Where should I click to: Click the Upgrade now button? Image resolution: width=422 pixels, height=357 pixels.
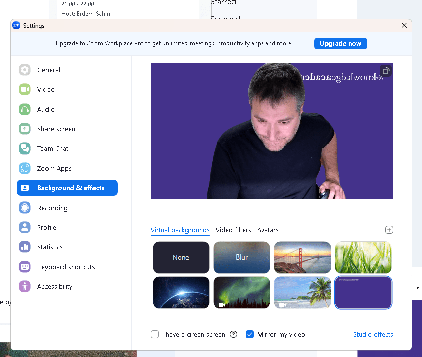tap(341, 43)
